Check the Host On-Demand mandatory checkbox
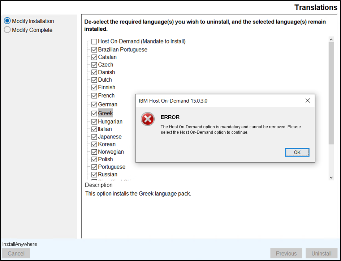This screenshot has width=341, height=261. tap(94, 42)
